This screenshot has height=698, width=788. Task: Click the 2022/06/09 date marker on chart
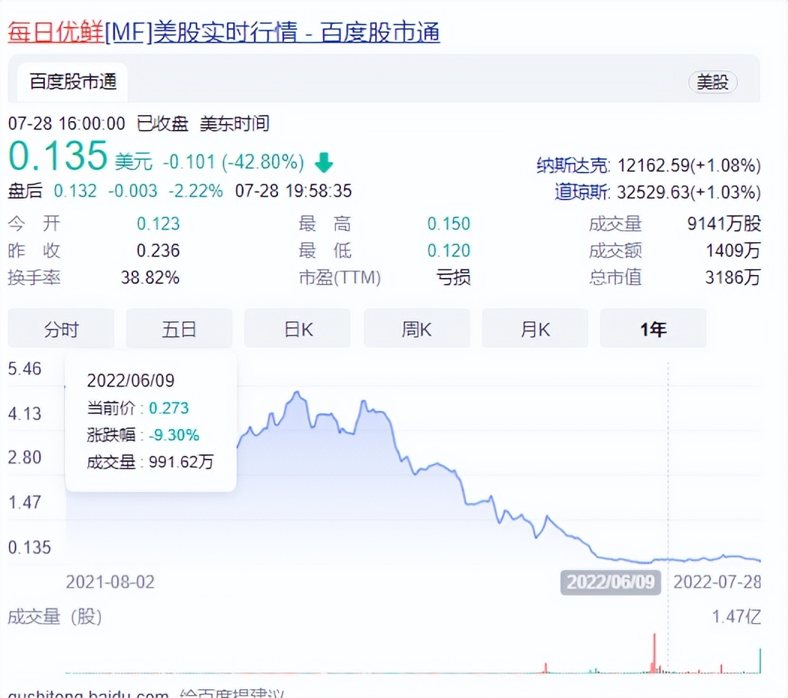point(611,581)
